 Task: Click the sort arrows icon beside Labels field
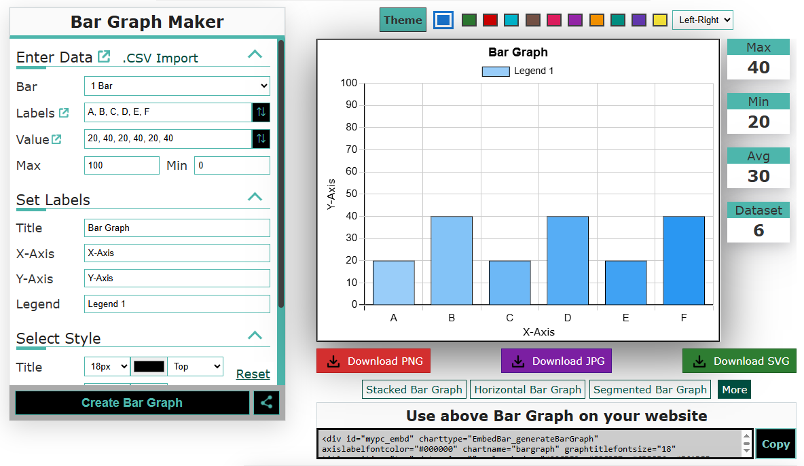pyautogui.click(x=261, y=112)
